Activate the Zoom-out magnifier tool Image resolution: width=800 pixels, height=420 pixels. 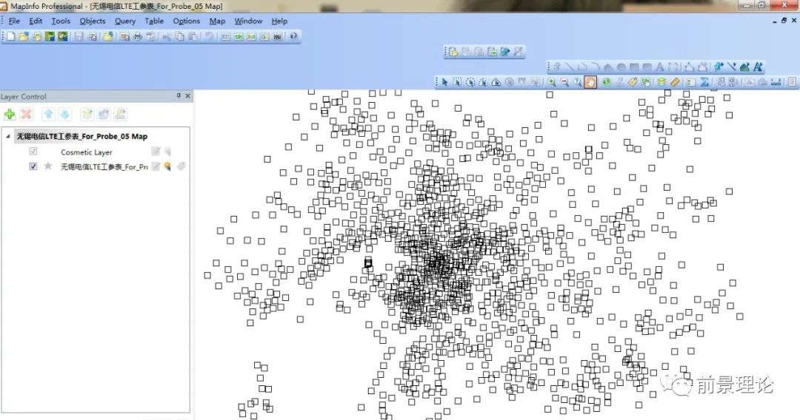(564, 82)
